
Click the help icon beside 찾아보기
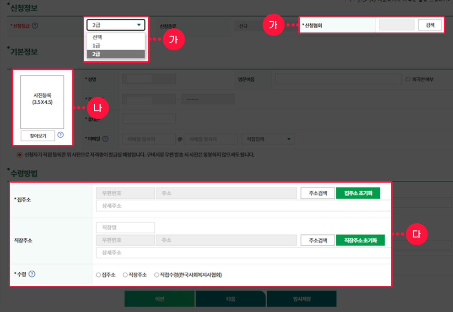click(x=60, y=135)
